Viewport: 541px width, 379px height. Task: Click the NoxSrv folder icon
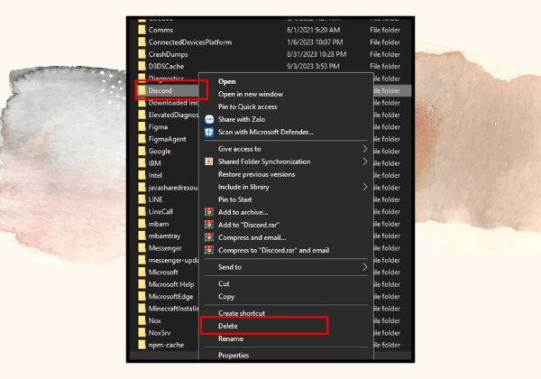142,333
